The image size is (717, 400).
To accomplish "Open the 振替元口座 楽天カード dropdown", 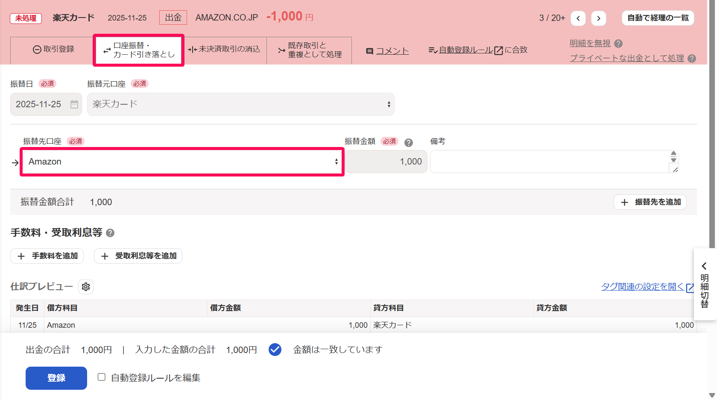I will (x=241, y=104).
